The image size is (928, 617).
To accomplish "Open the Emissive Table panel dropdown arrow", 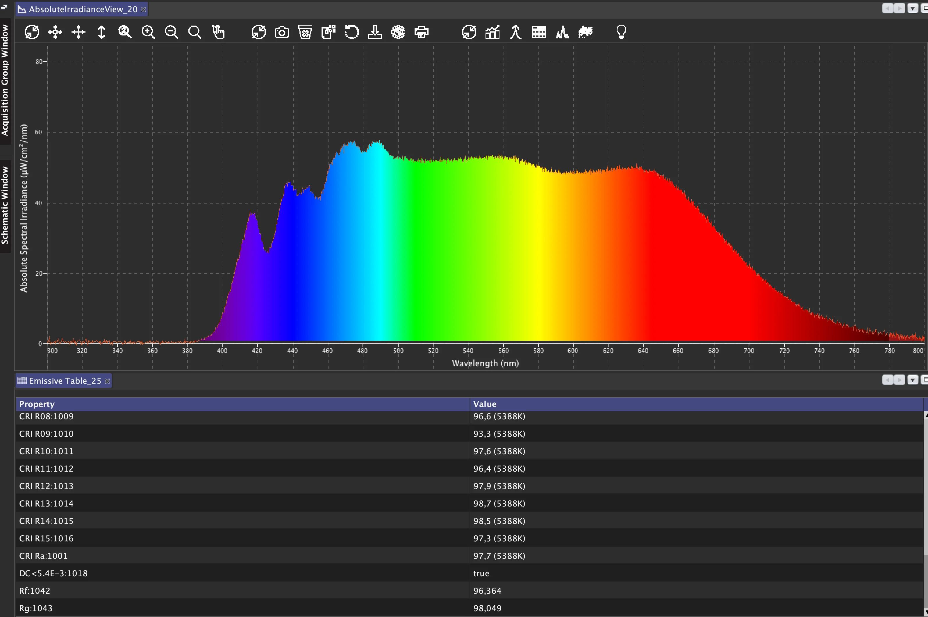I will tap(912, 380).
